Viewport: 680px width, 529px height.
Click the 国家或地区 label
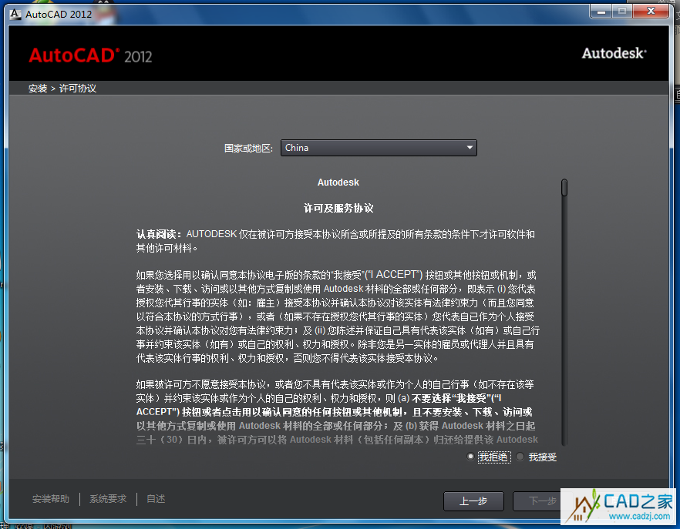[x=248, y=148]
